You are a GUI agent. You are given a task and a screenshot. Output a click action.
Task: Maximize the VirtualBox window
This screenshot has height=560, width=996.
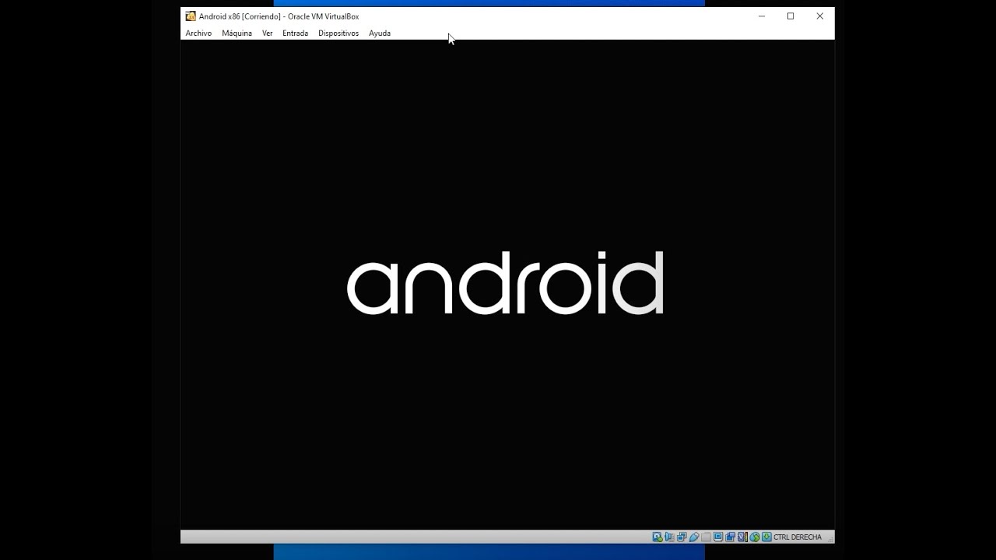[791, 16]
